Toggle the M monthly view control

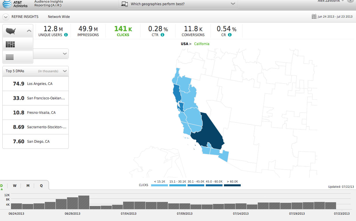[x=28, y=185]
